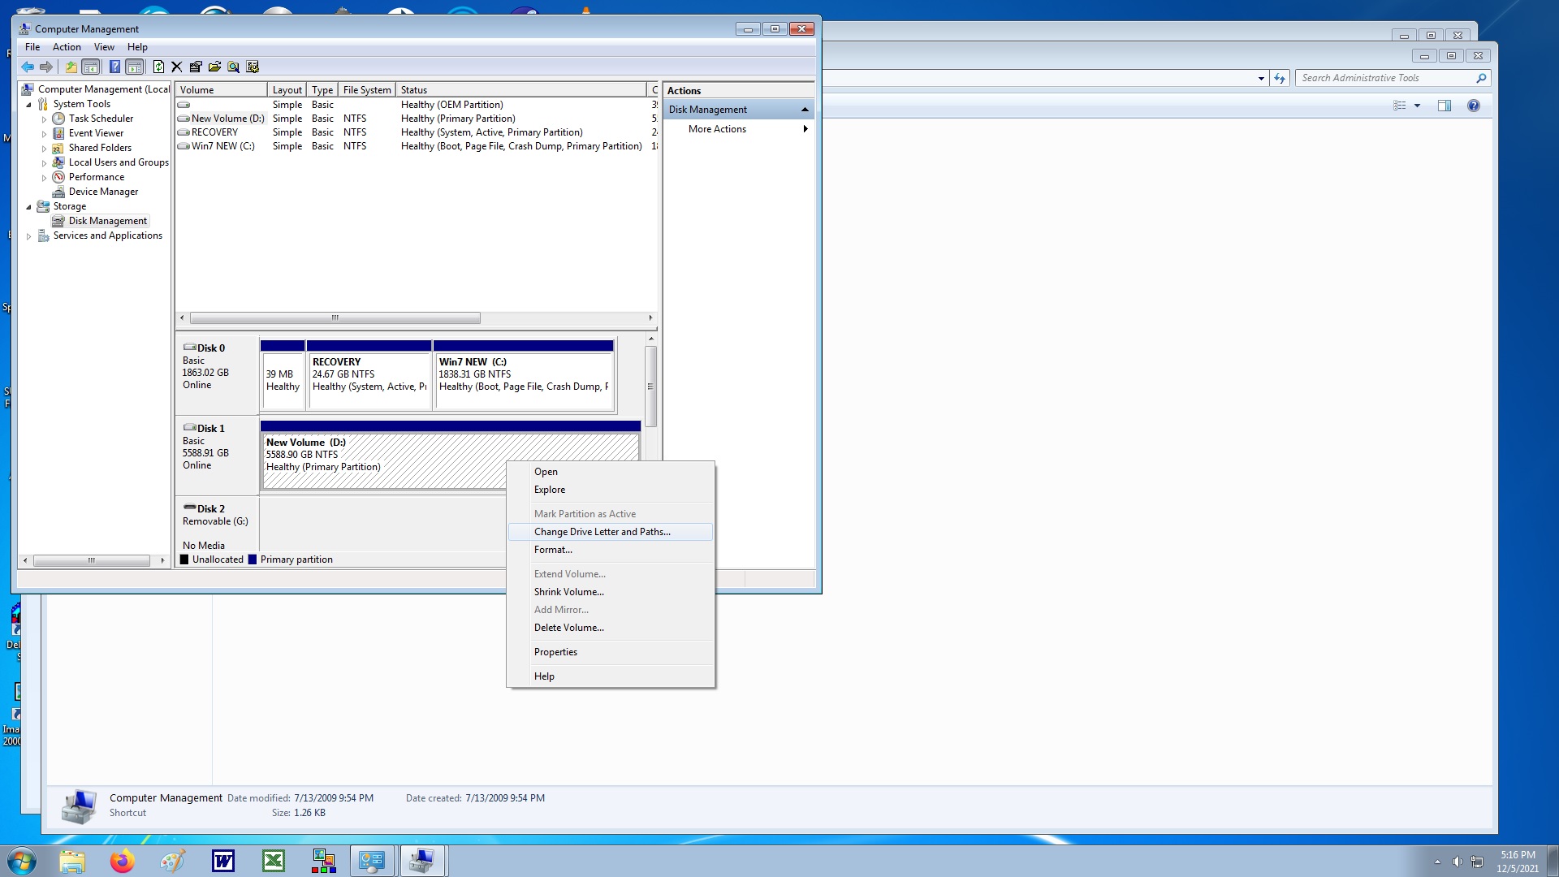Click the Status column header
The width and height of the screenshot is (1559, 877).
click(x=520, y=90)
